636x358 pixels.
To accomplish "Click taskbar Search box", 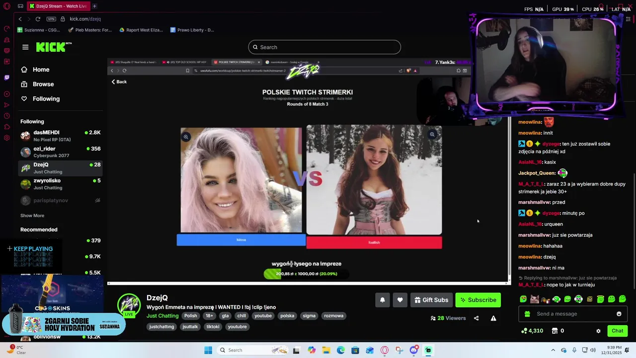I will pyautogui.click(x=253, y=350).
